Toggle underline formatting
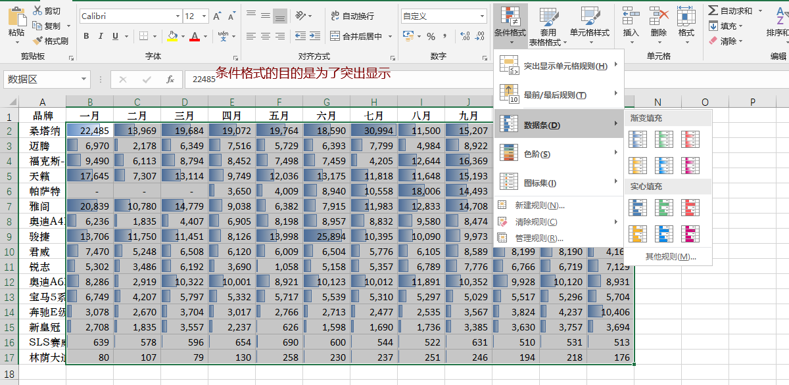 point(116,36)
